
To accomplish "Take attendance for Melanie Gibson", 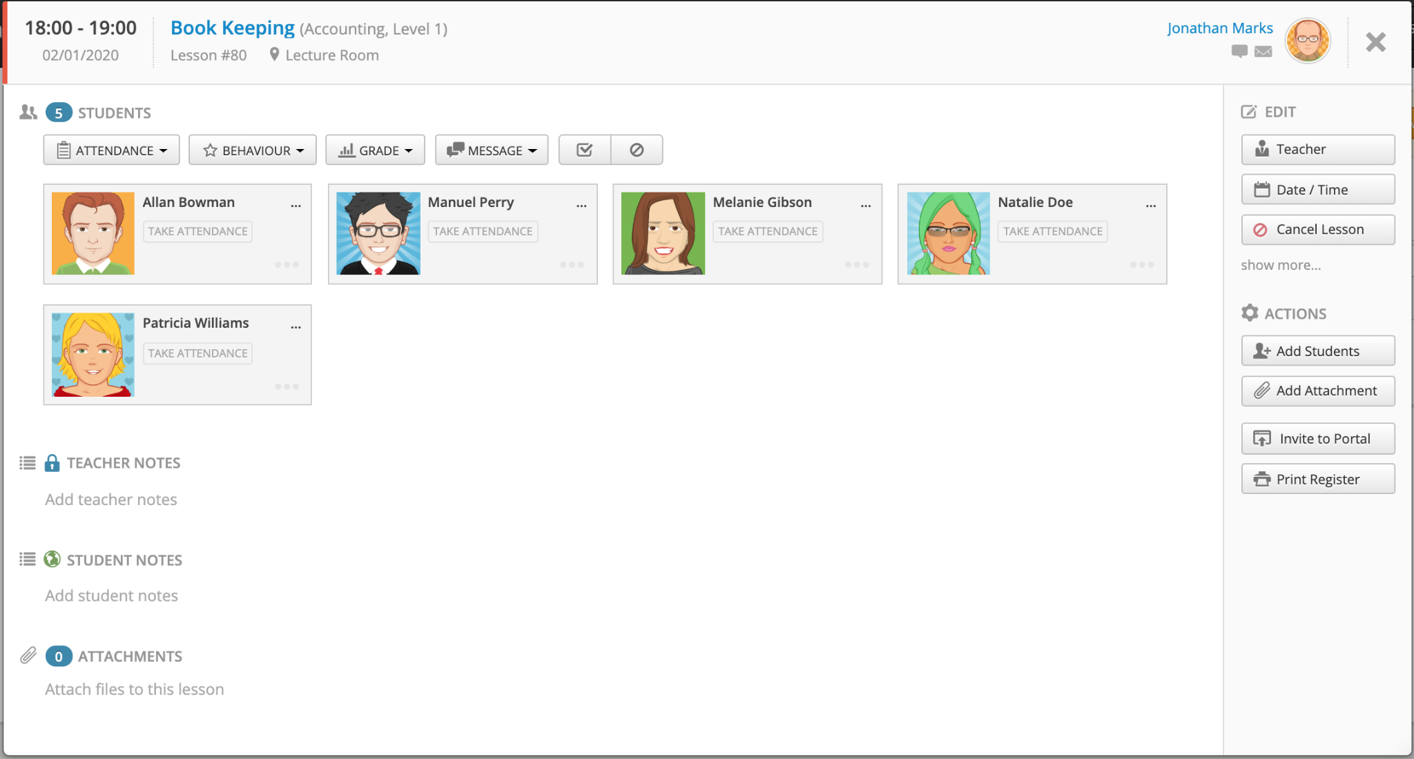I will coord(767,231).
